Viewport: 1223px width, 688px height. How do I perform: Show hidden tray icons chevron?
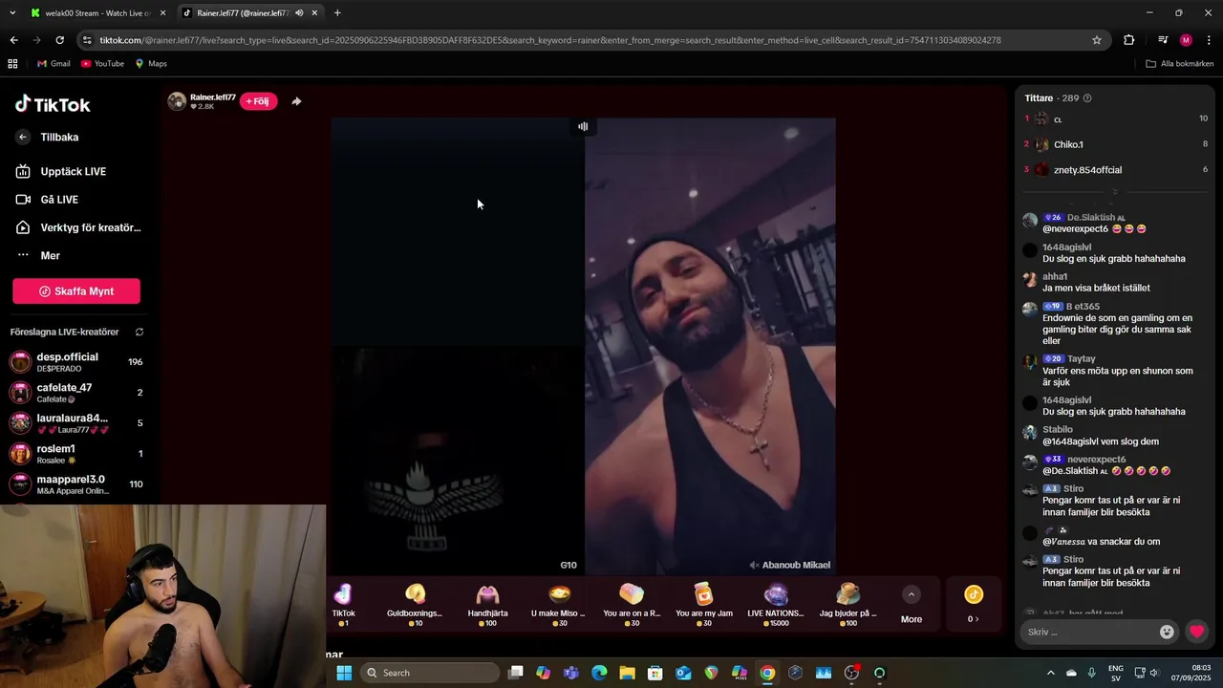tap(1051, 673)
